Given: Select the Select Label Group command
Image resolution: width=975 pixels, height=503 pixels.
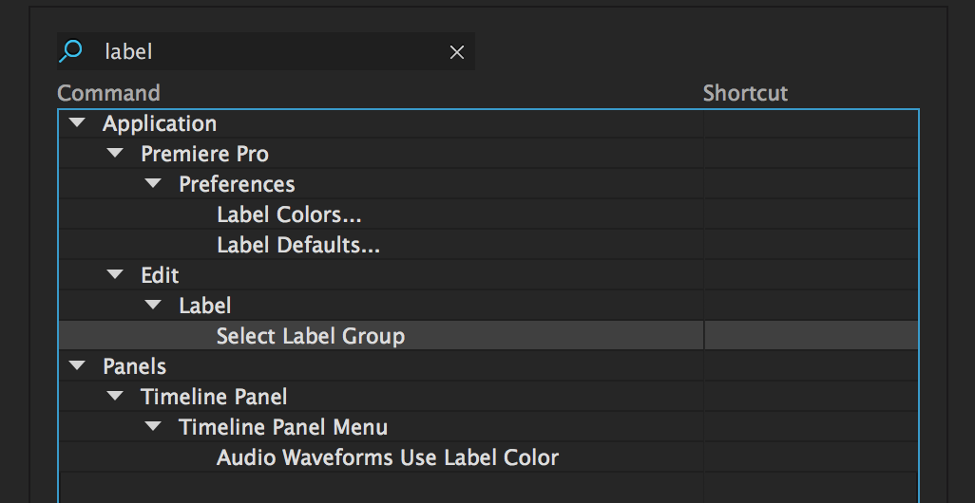Looking at the screenshot, I should pyautogui.click(x=311, y=336).
